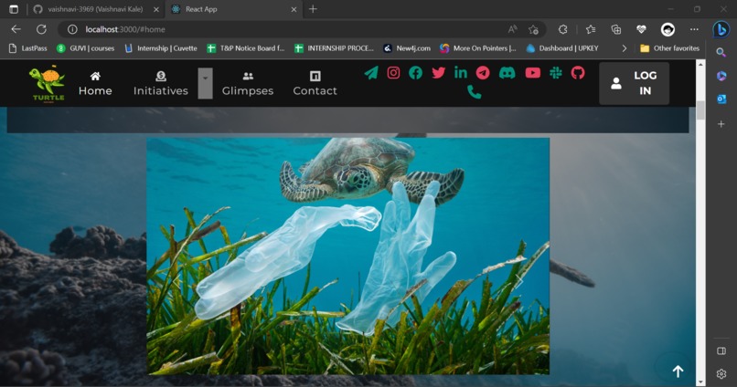The height and width of the screenshot is (387, 737).
Task: Open the Contact nav item
Action: pos(315,84)
